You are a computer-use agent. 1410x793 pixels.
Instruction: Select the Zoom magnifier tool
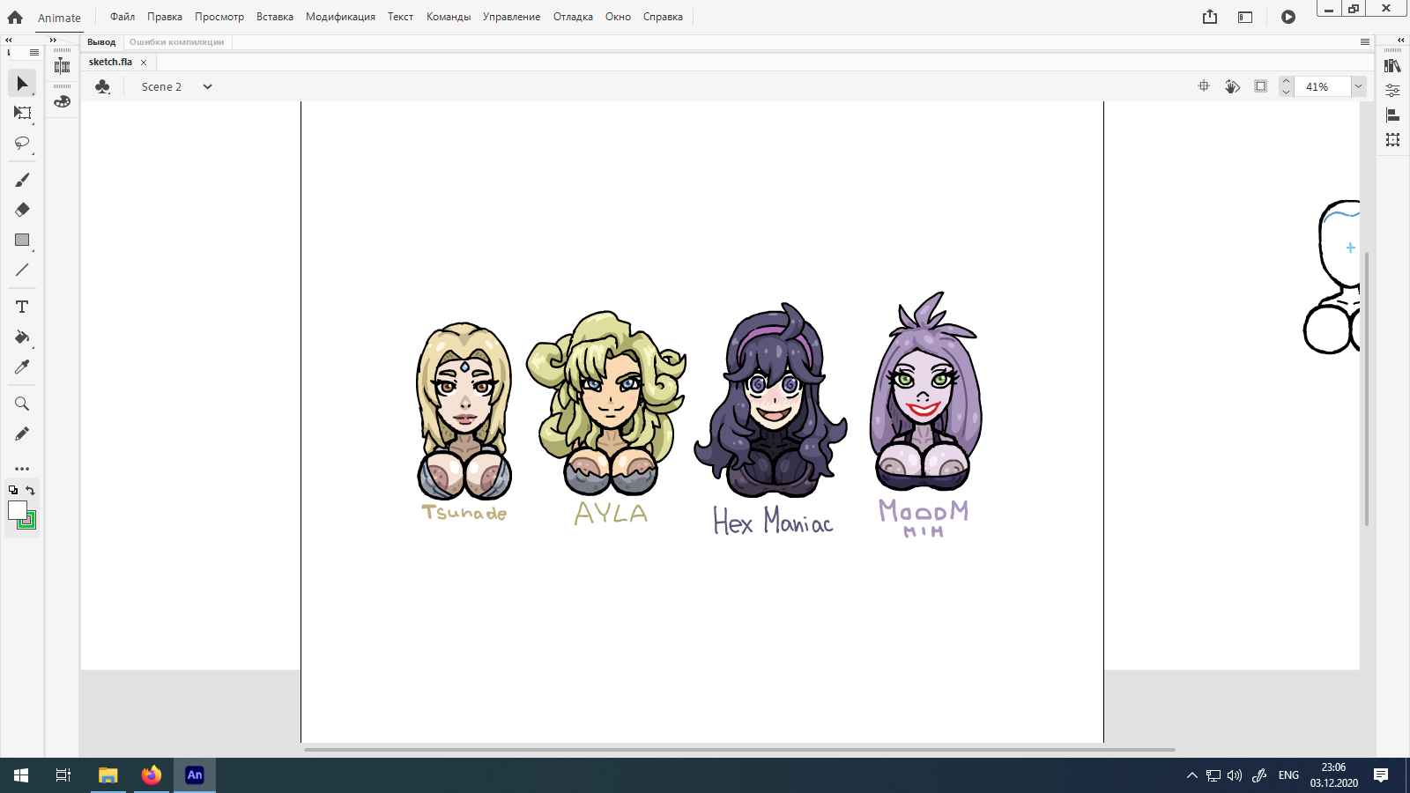pos(22,404)
